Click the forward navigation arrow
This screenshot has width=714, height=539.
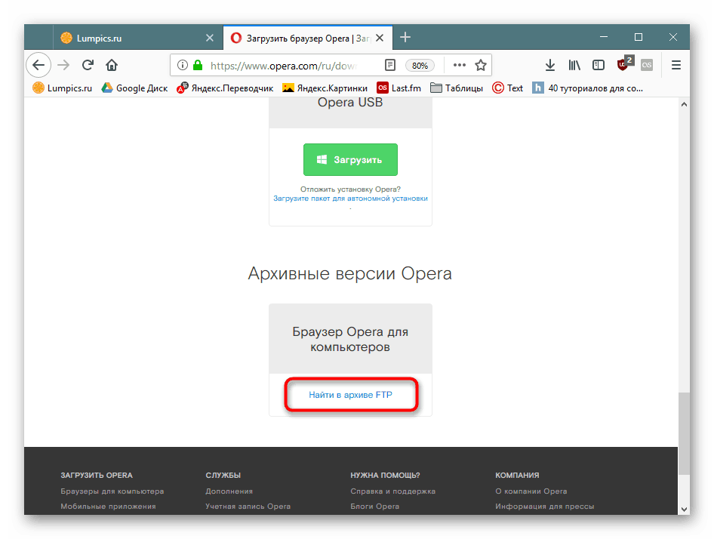pyautogui.click(x=63, y=65)
